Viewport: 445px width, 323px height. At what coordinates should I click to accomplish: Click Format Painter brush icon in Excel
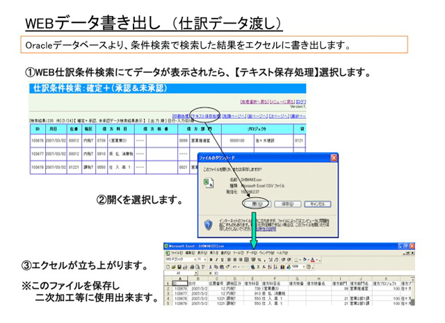227,267
